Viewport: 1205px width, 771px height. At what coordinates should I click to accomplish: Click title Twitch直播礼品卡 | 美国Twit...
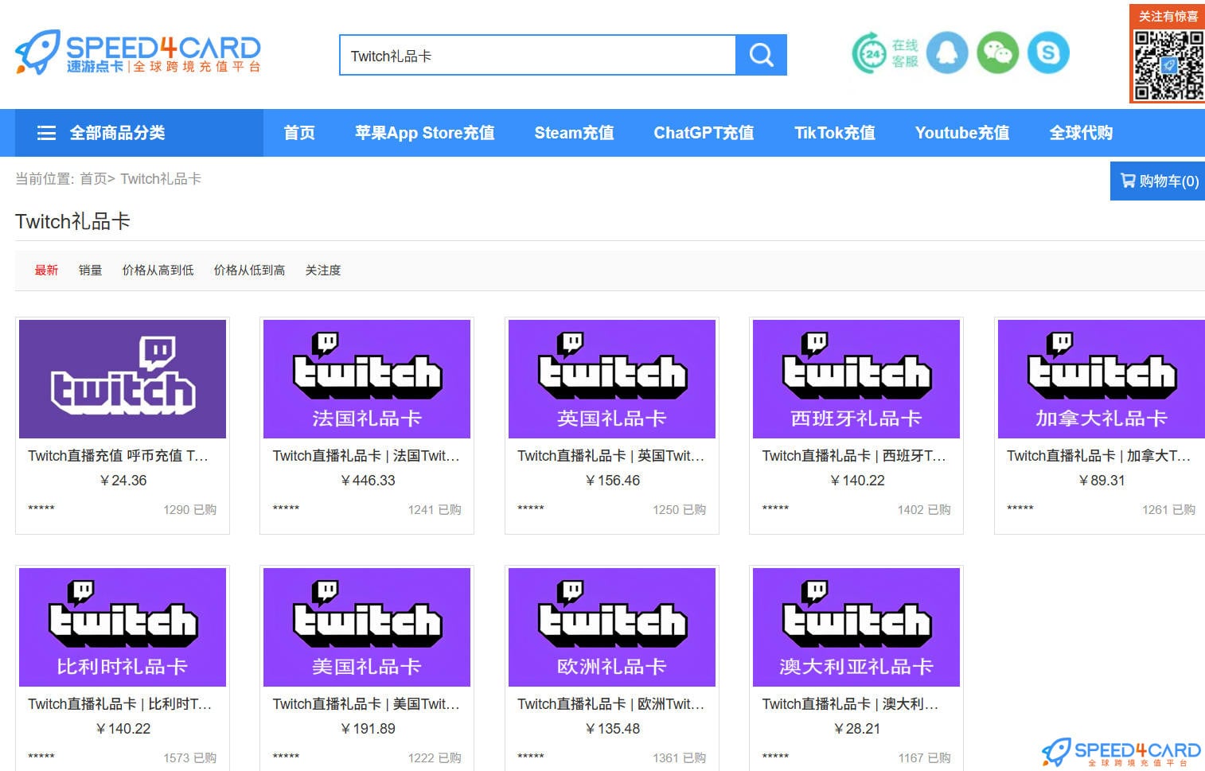tap(366, 704)
